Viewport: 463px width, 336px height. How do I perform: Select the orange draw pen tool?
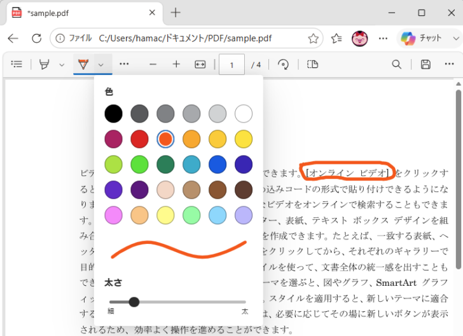coord(83,64)
